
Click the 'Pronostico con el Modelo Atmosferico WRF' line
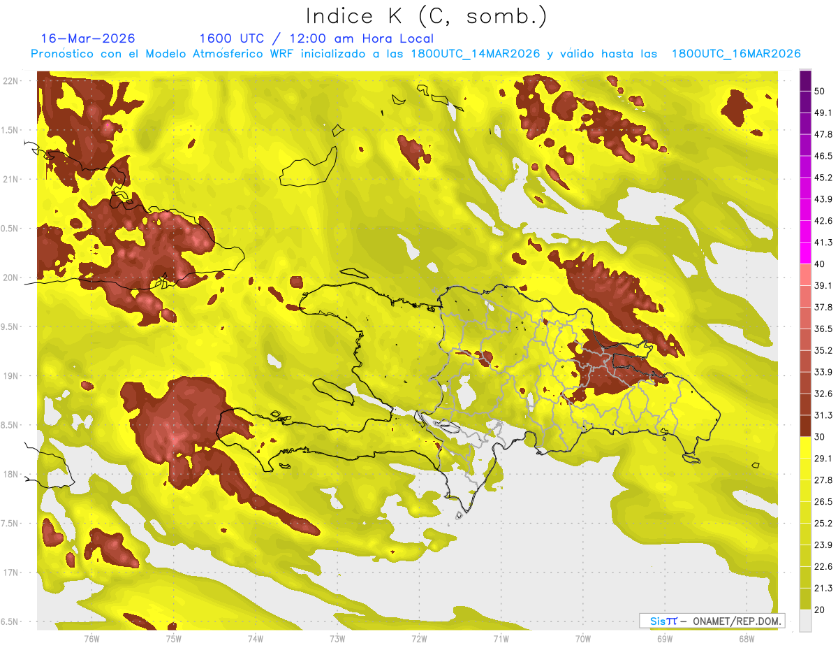[x=416, y=54]
